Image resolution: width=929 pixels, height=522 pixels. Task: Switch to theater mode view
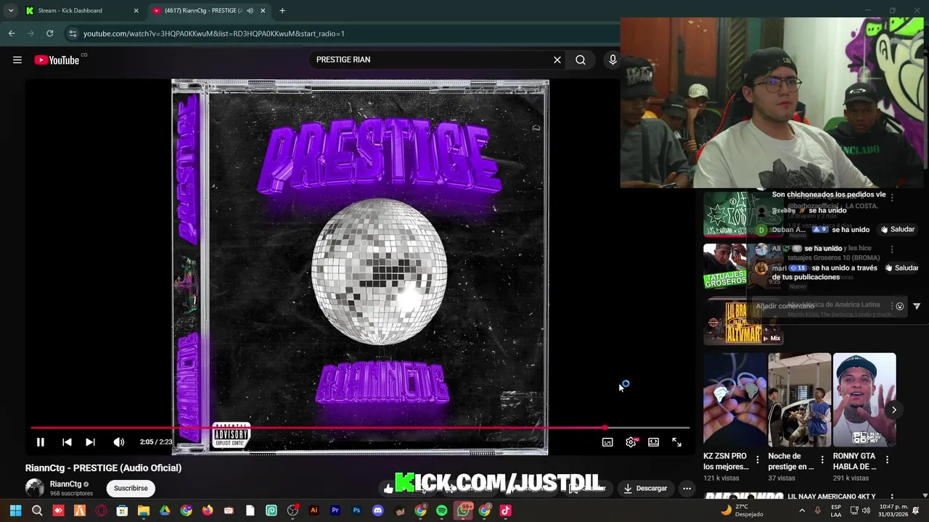point(653,442)
